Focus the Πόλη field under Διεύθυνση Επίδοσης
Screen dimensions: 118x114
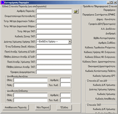[x=30, y=100]
